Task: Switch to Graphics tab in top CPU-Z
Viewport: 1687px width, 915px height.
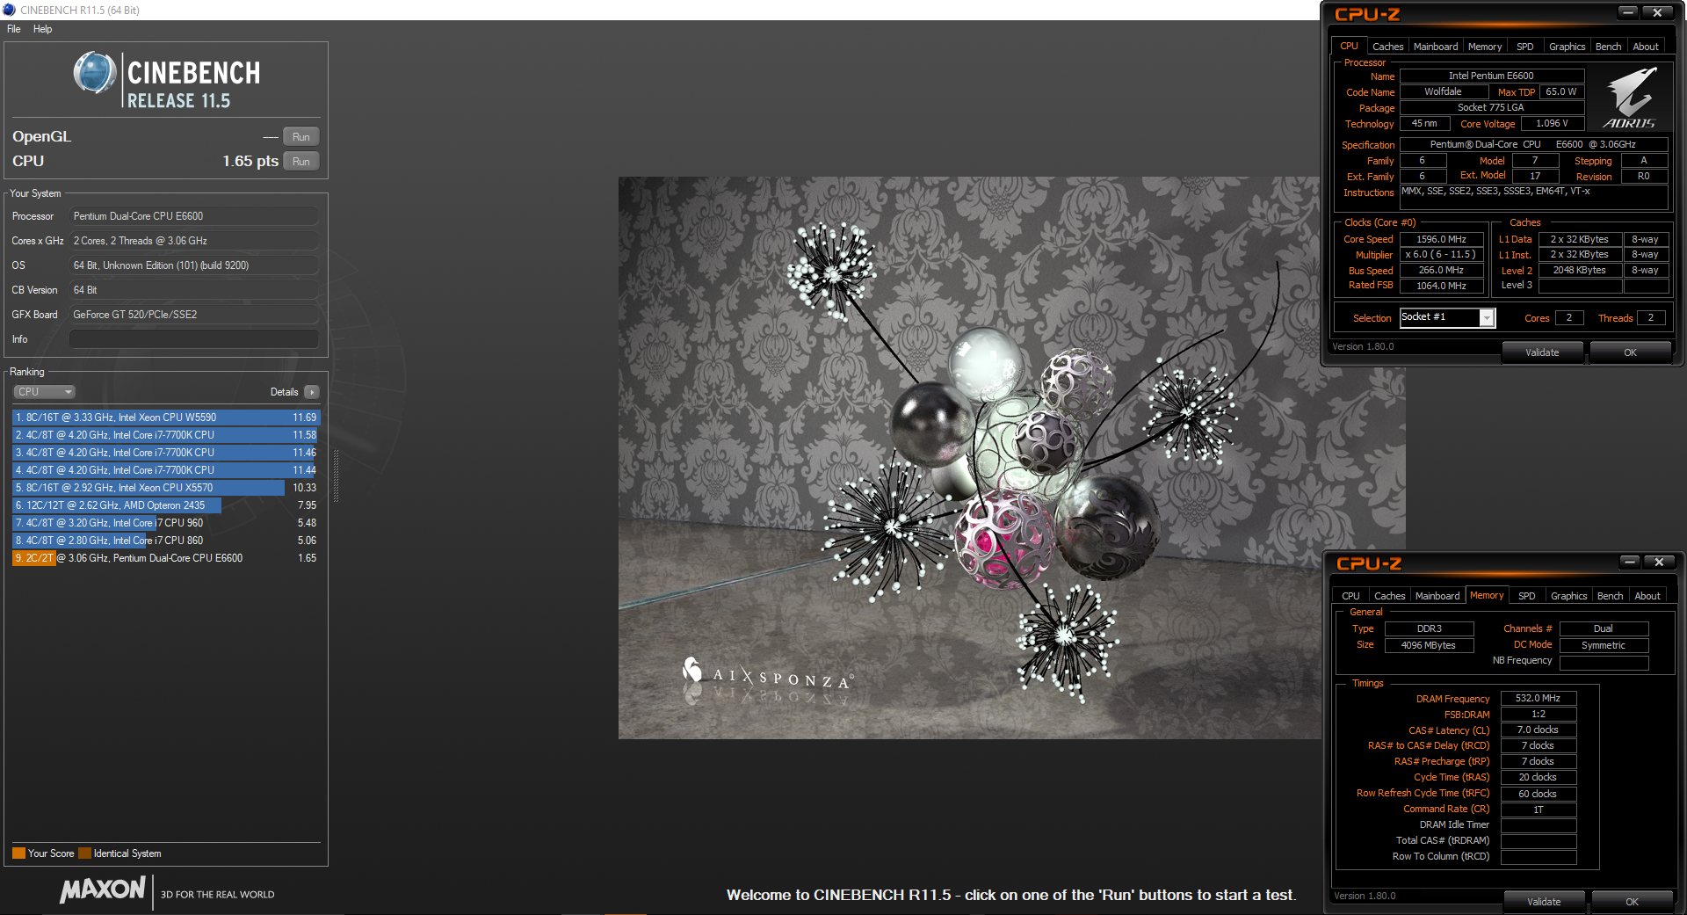Action: point(1567,47)
